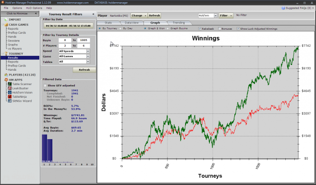Click second place finish distribution bar
The width and height of the screenshot is (316, 185).
pos(50,151)
